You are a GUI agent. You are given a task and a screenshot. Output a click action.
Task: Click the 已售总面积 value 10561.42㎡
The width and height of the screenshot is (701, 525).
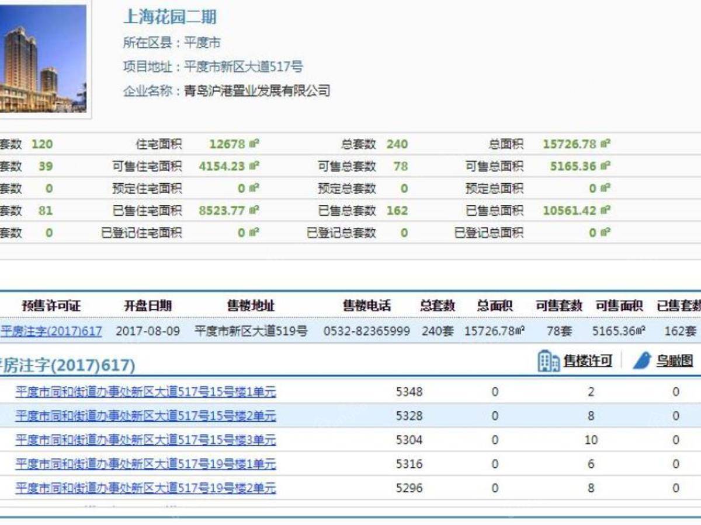577,211
